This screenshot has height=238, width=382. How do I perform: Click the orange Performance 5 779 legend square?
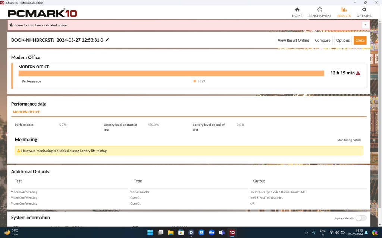195,81
